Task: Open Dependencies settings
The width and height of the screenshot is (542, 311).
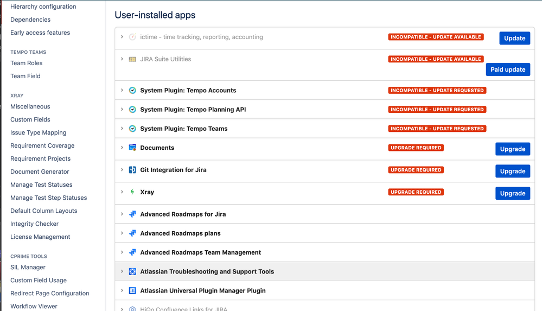Action: [x=30, y=20]
